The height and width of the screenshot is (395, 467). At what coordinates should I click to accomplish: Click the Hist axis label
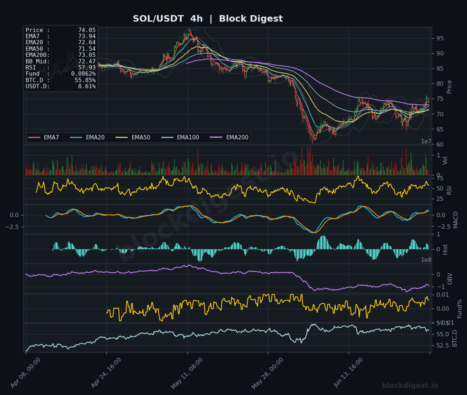point(445,250)
